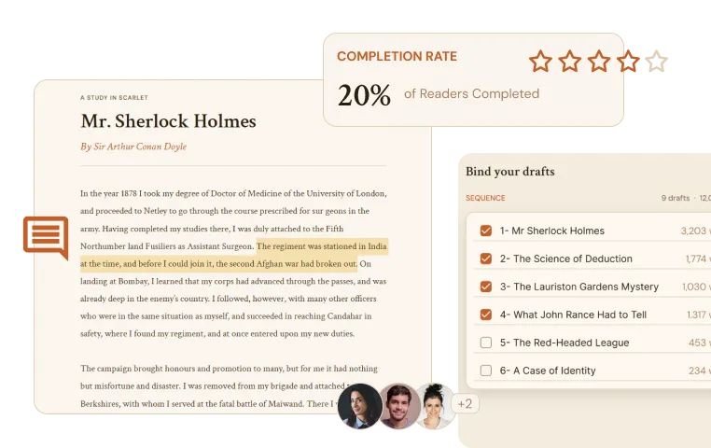Viewport: 711px width, 448px height.
Task: Click the Mr. Sherlock Holmes chapter title
Action: point(168,121)
